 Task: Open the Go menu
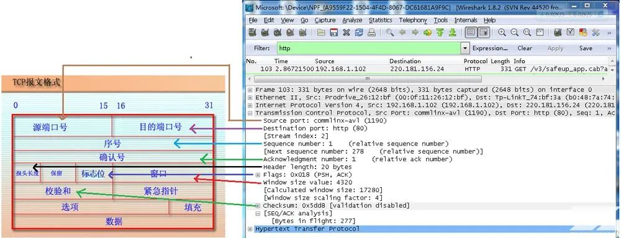click(x=304, y=20)
